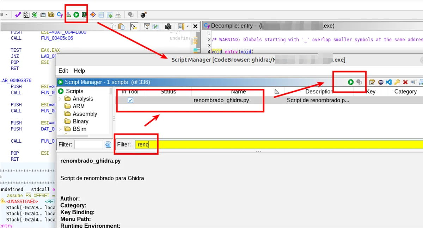
Task: Click the grayed gears icon in main toolbar
Action: tap(131, 15)
